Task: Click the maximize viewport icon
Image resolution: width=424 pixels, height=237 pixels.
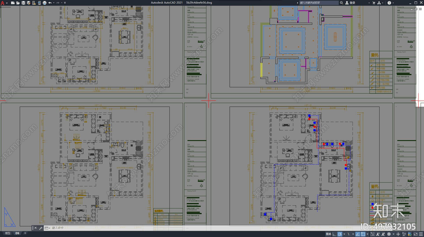Action: 373,234
